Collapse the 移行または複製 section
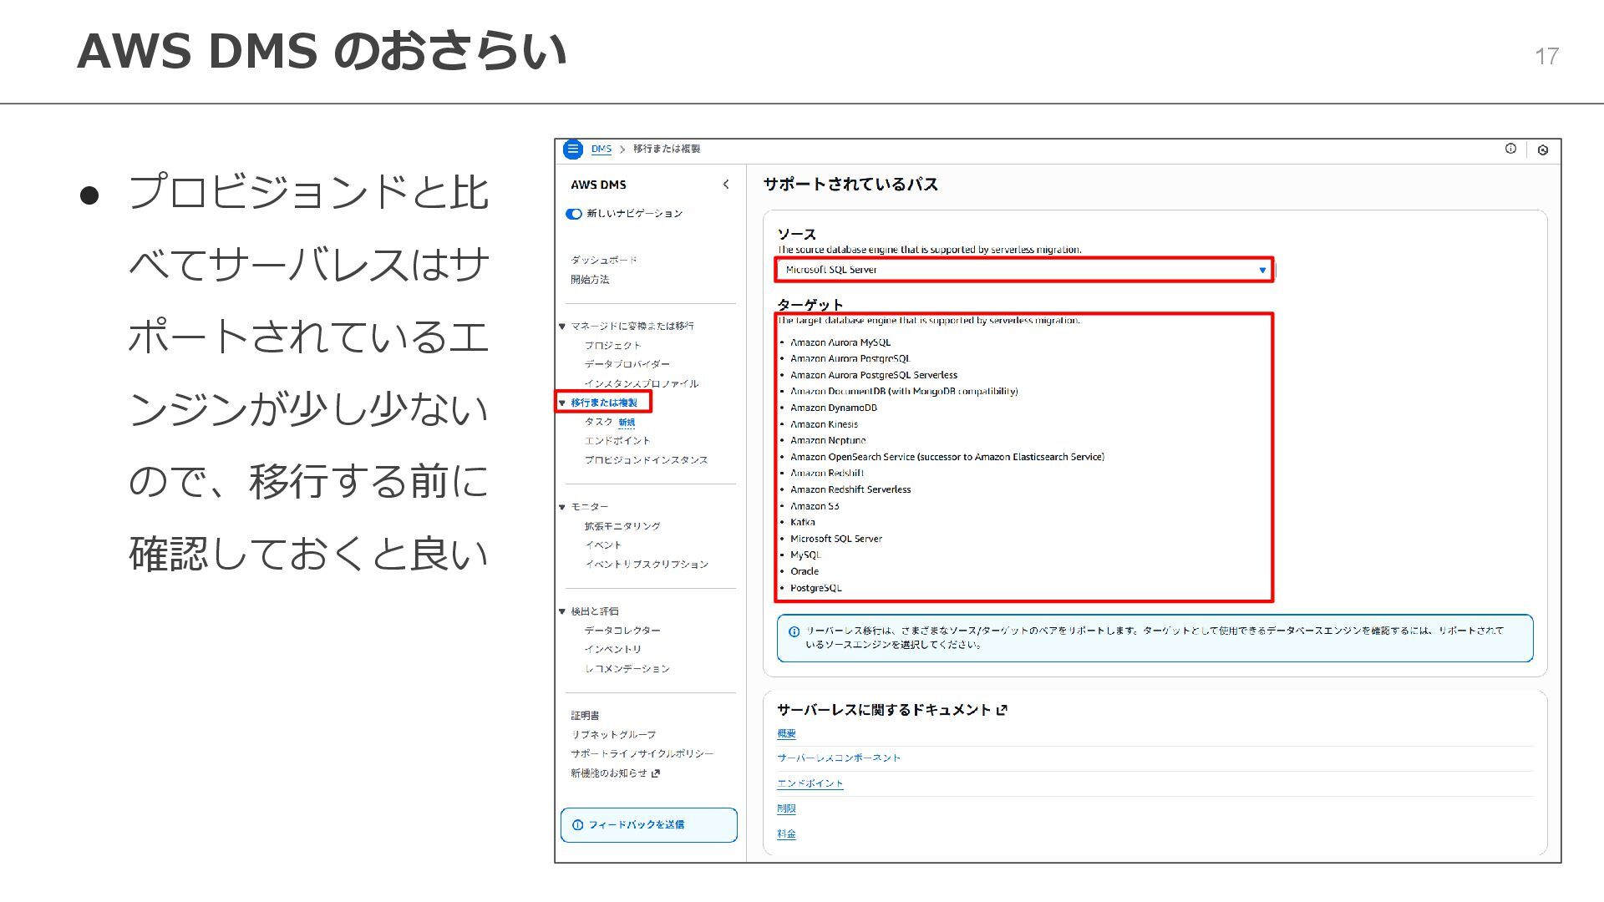The width and height of the screenshot is (1604, 902). (x=562, y=403)
